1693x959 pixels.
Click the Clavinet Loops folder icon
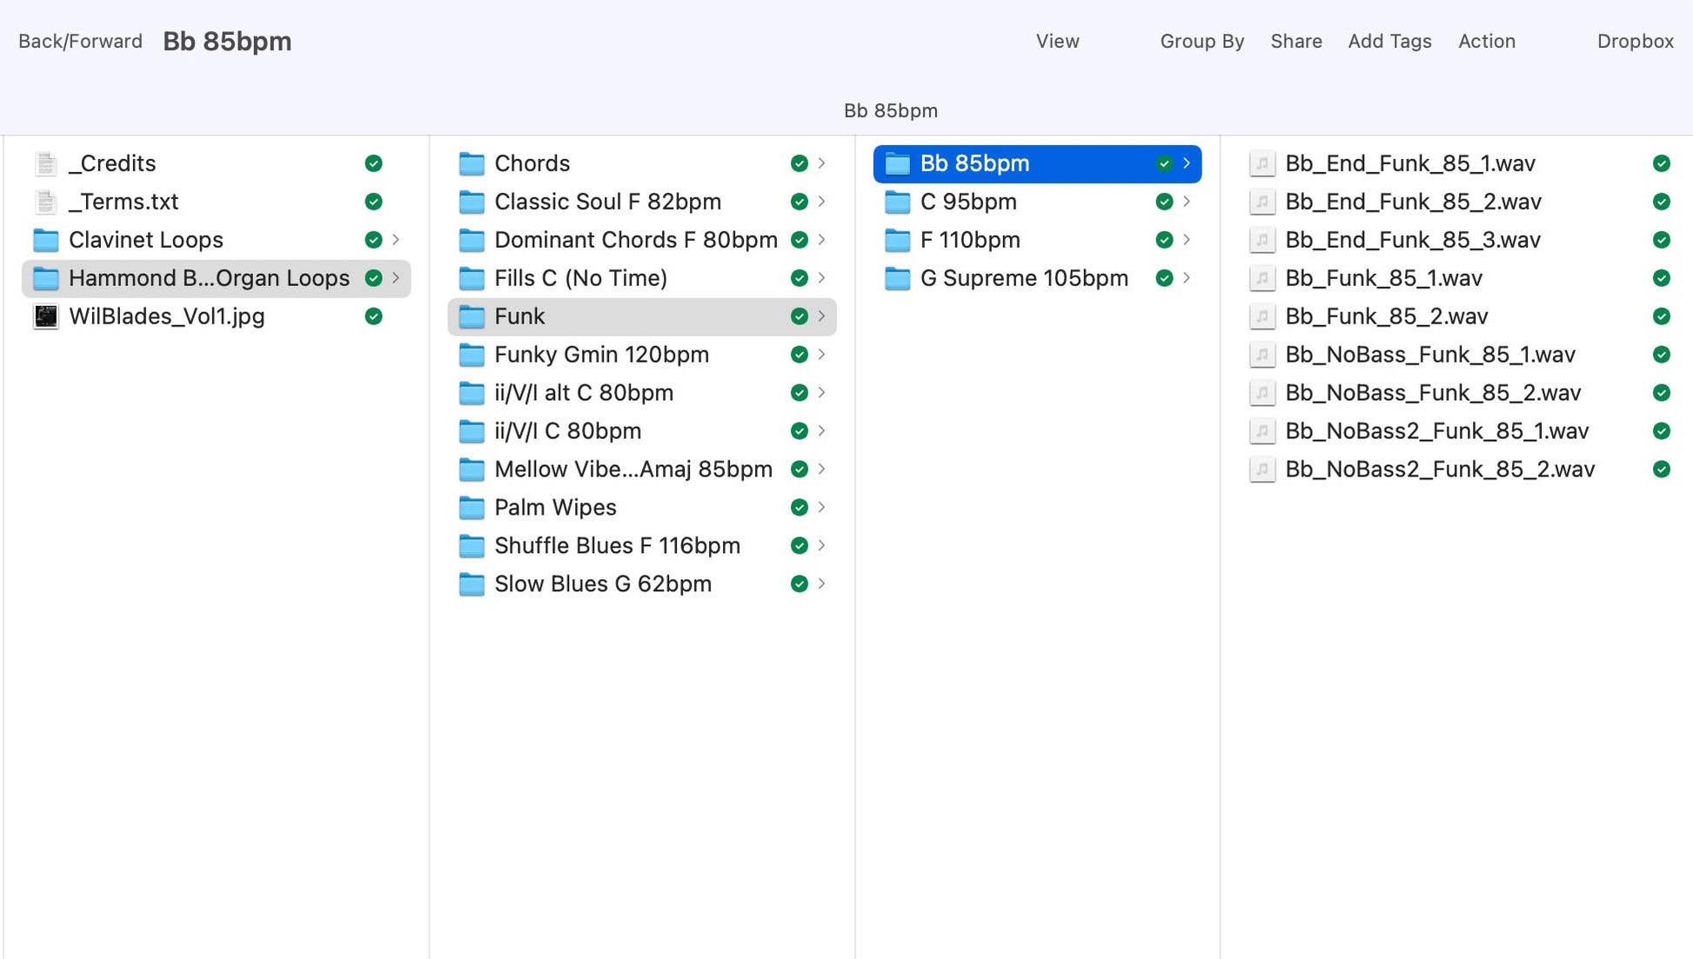(x=45, y=240)
